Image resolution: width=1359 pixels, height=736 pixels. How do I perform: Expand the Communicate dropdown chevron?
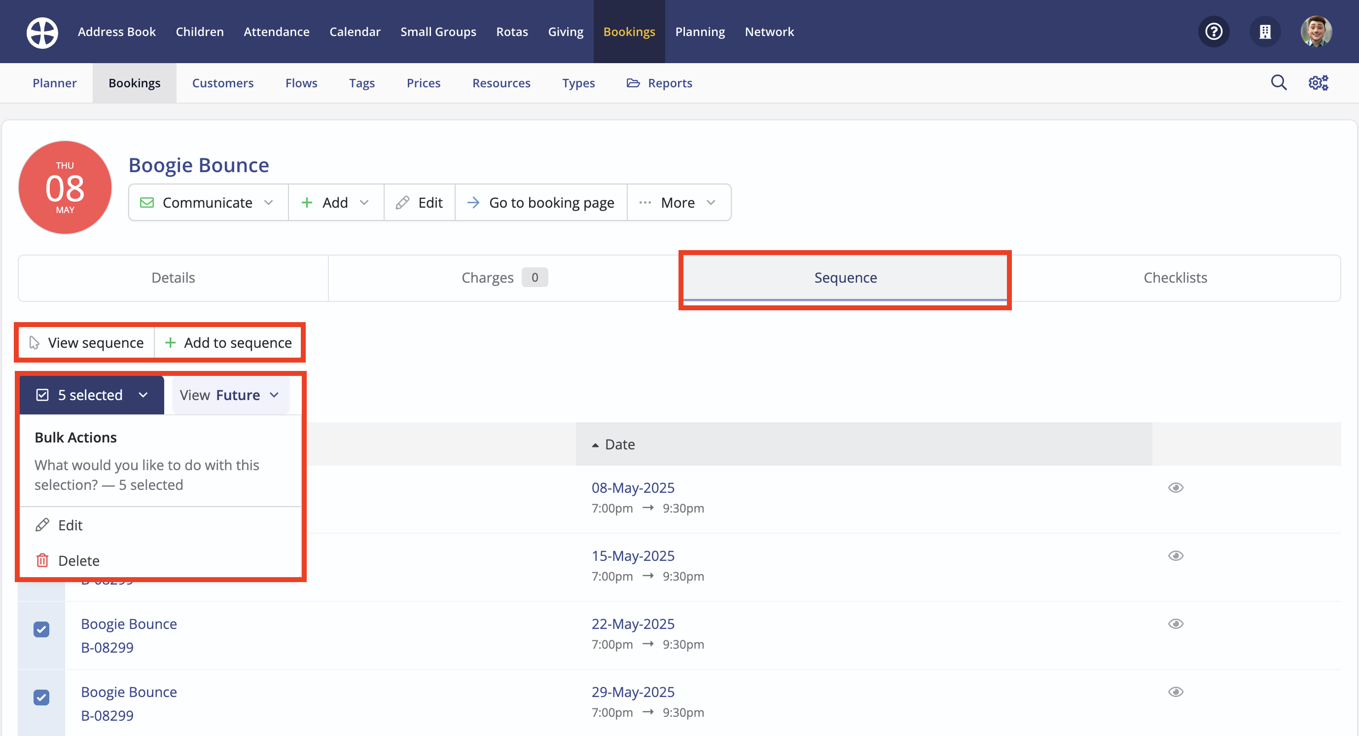(x=269, y=203)
